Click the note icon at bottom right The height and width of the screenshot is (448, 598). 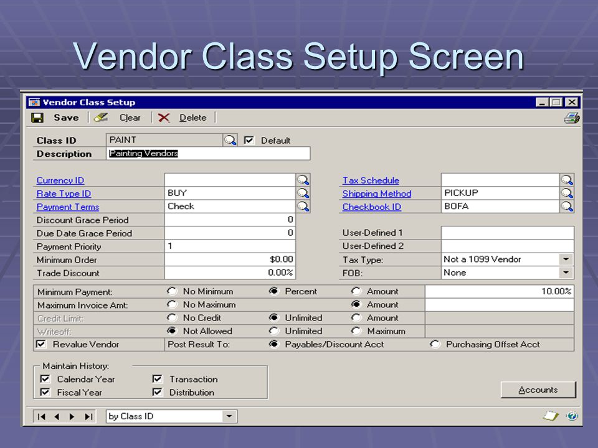(550, 416)
